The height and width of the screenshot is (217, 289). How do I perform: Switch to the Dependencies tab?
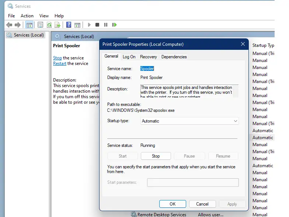click(174, 57)
